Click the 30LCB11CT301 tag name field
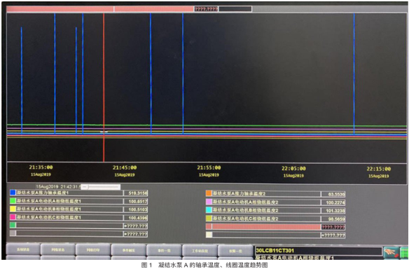The width and height of the screenshot is (409, 271). point(319,251)
